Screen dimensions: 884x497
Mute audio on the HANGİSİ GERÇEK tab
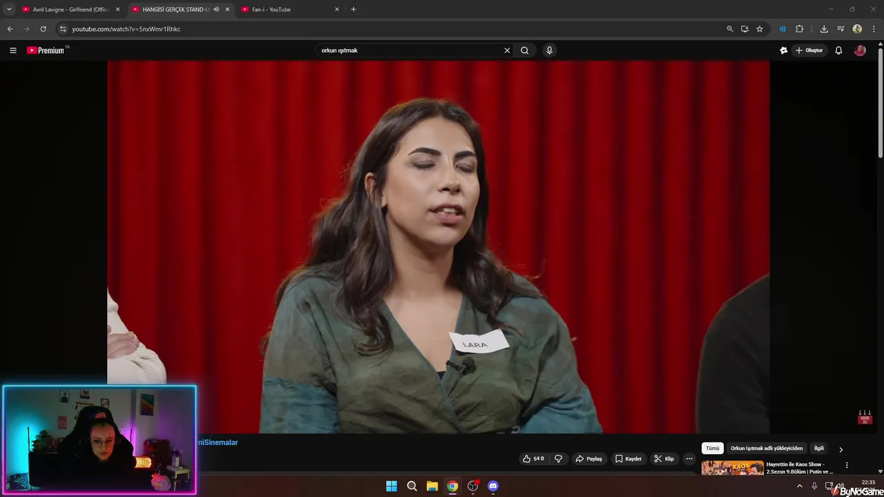tap(216, 10)
